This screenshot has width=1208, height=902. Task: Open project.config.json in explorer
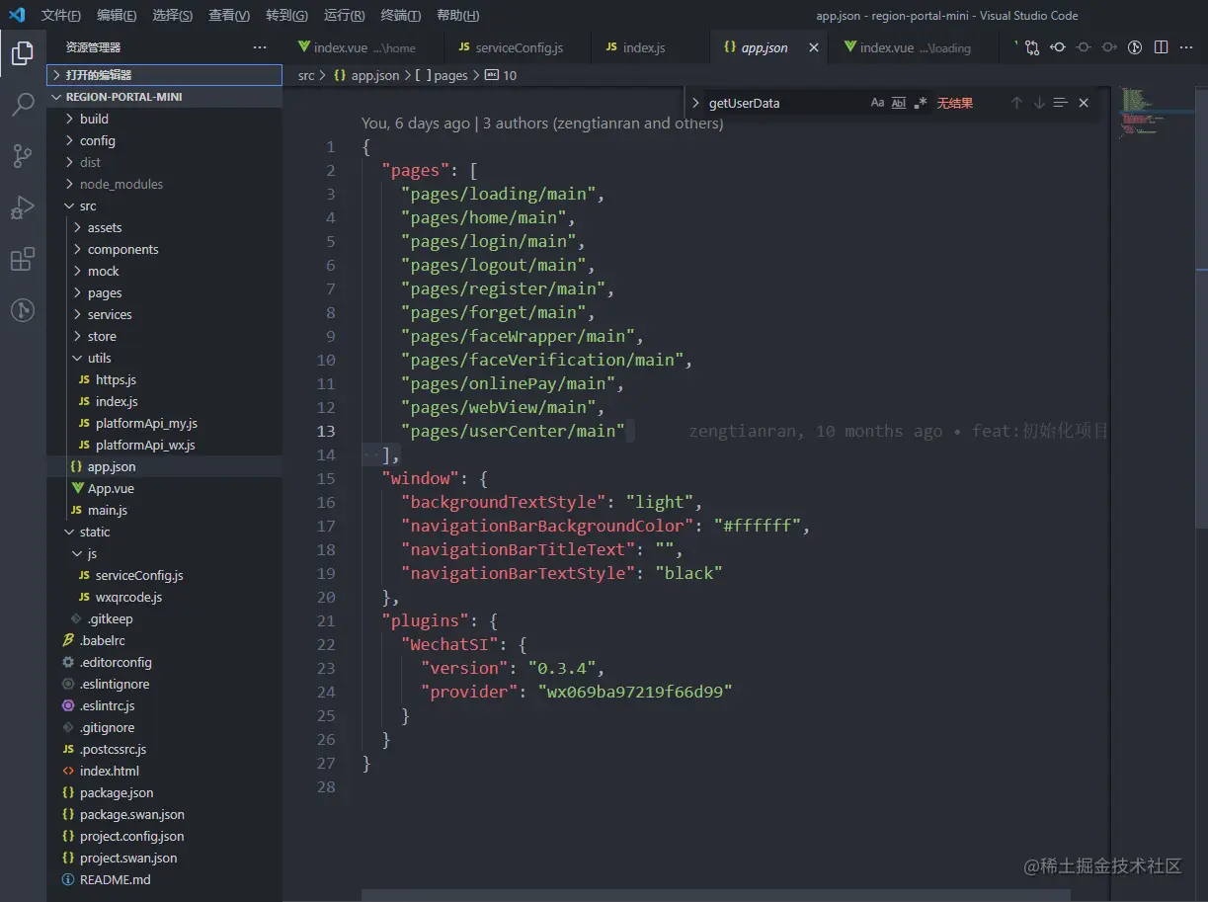click(x=164, y=836)
